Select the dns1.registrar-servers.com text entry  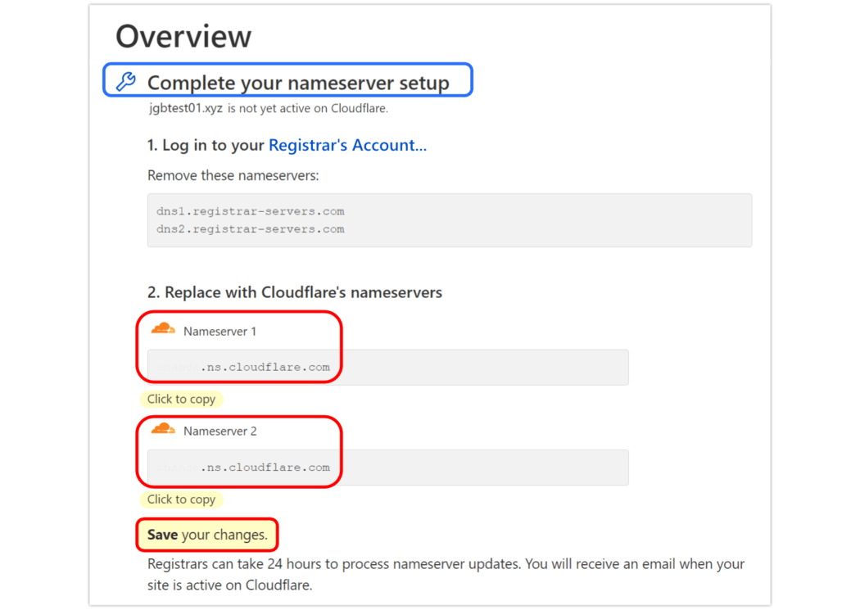pyautogui.click(x=250, y=210)
